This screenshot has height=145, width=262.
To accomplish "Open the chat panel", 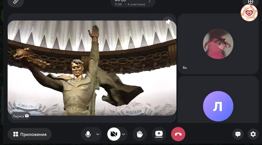I will (238, 134).
